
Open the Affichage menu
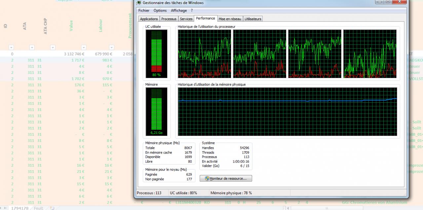click(x=179, y=11)
